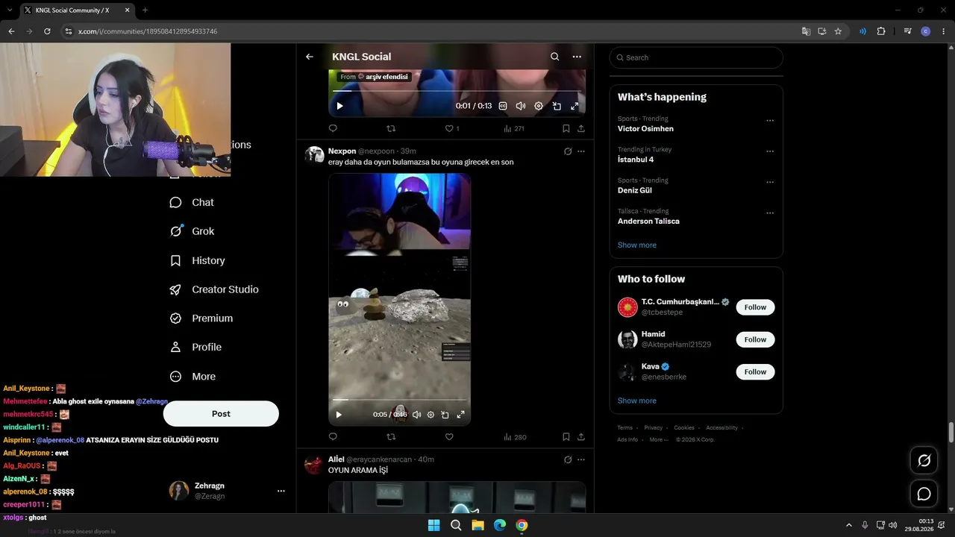This screenshot has width=955, height=537.
Task: Share Nexpon's post
Action: (x=581, y=437)
